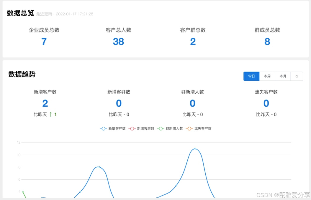This screenshot has height=200, width=311.
Task: Switch to the 本周 tab
Action: tap(267, 76)
